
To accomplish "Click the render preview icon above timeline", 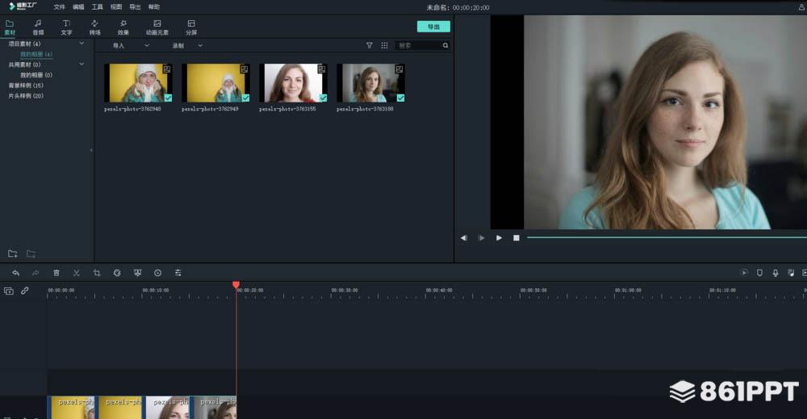I will [x=744, y=273].
